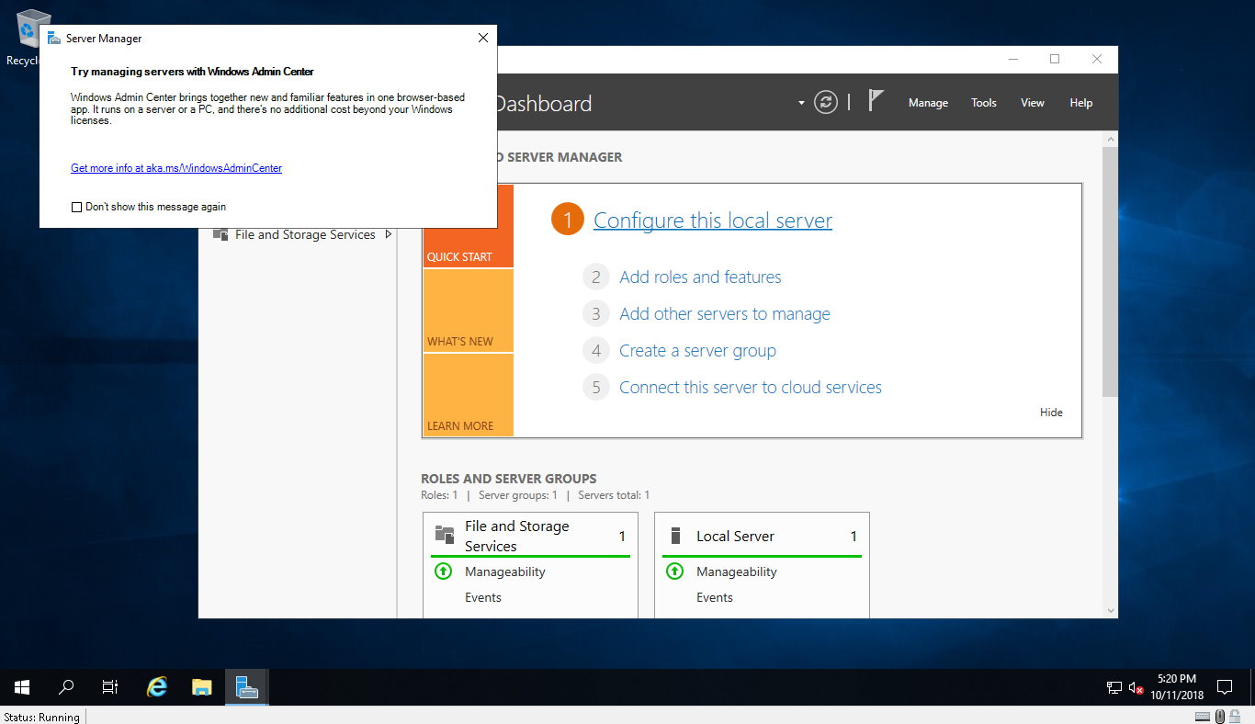Click the refresh icon in Server Manager toolbar
The image size is (1255, 724).
coord(826,102)
